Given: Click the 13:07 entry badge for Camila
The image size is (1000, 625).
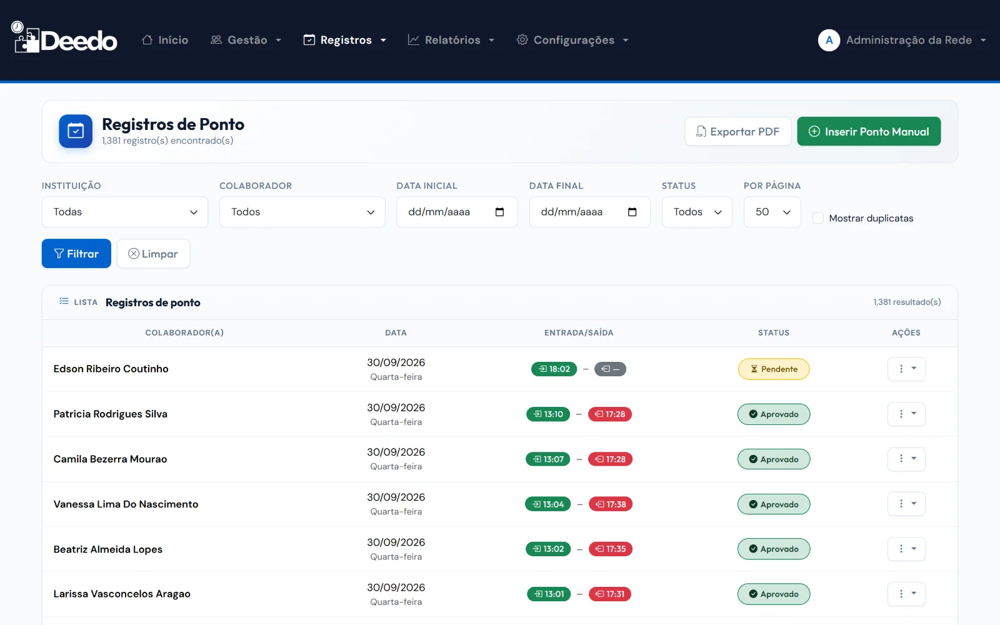Looking at the screenshot, I should (548, 459).
